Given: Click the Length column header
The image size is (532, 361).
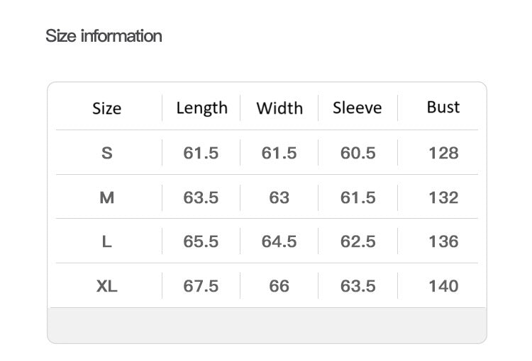Looking at the screenshot, I should pyautogui.click(x=201, y=108).
